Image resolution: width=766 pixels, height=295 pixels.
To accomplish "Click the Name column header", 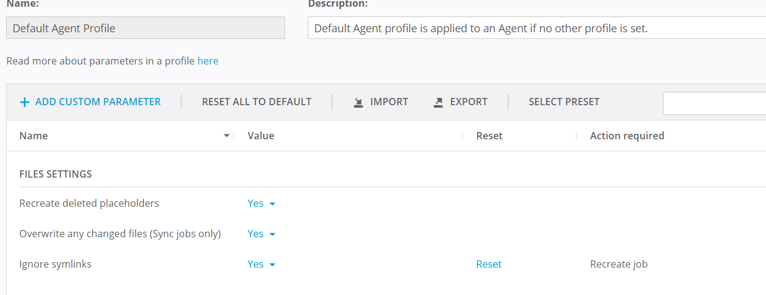I will coord(34,136).
